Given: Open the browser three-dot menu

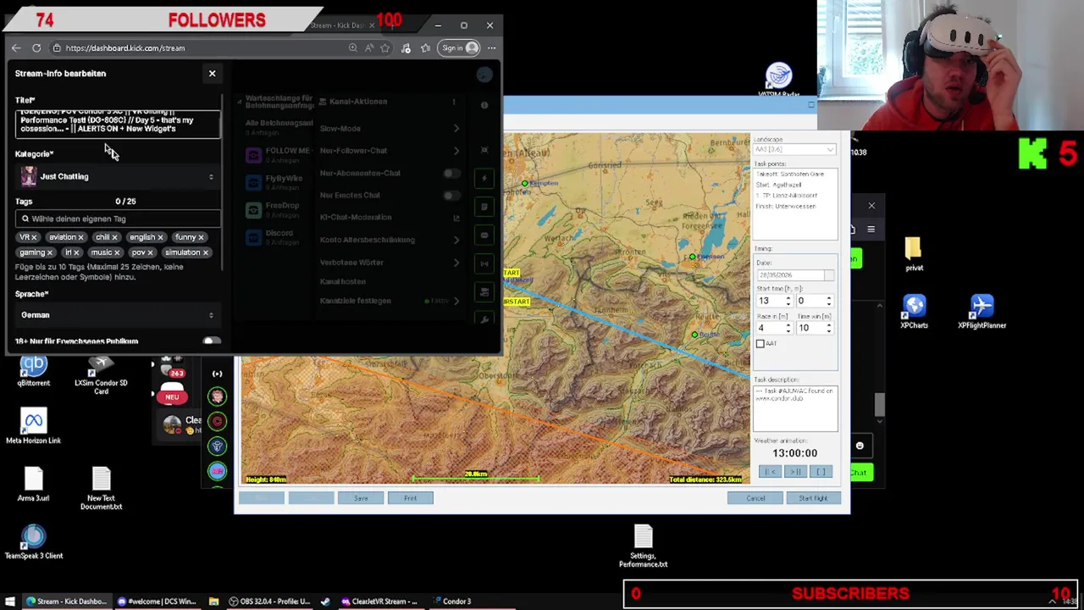Looking at the screenshot, I should pyautogui.click(x=491, y=48).
